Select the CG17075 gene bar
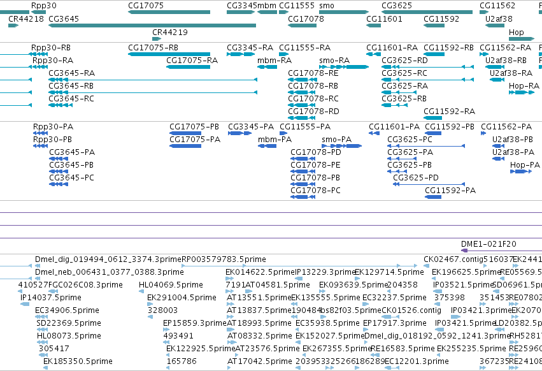This screenshot has height=371, width=542. click(x=169, y=12)
